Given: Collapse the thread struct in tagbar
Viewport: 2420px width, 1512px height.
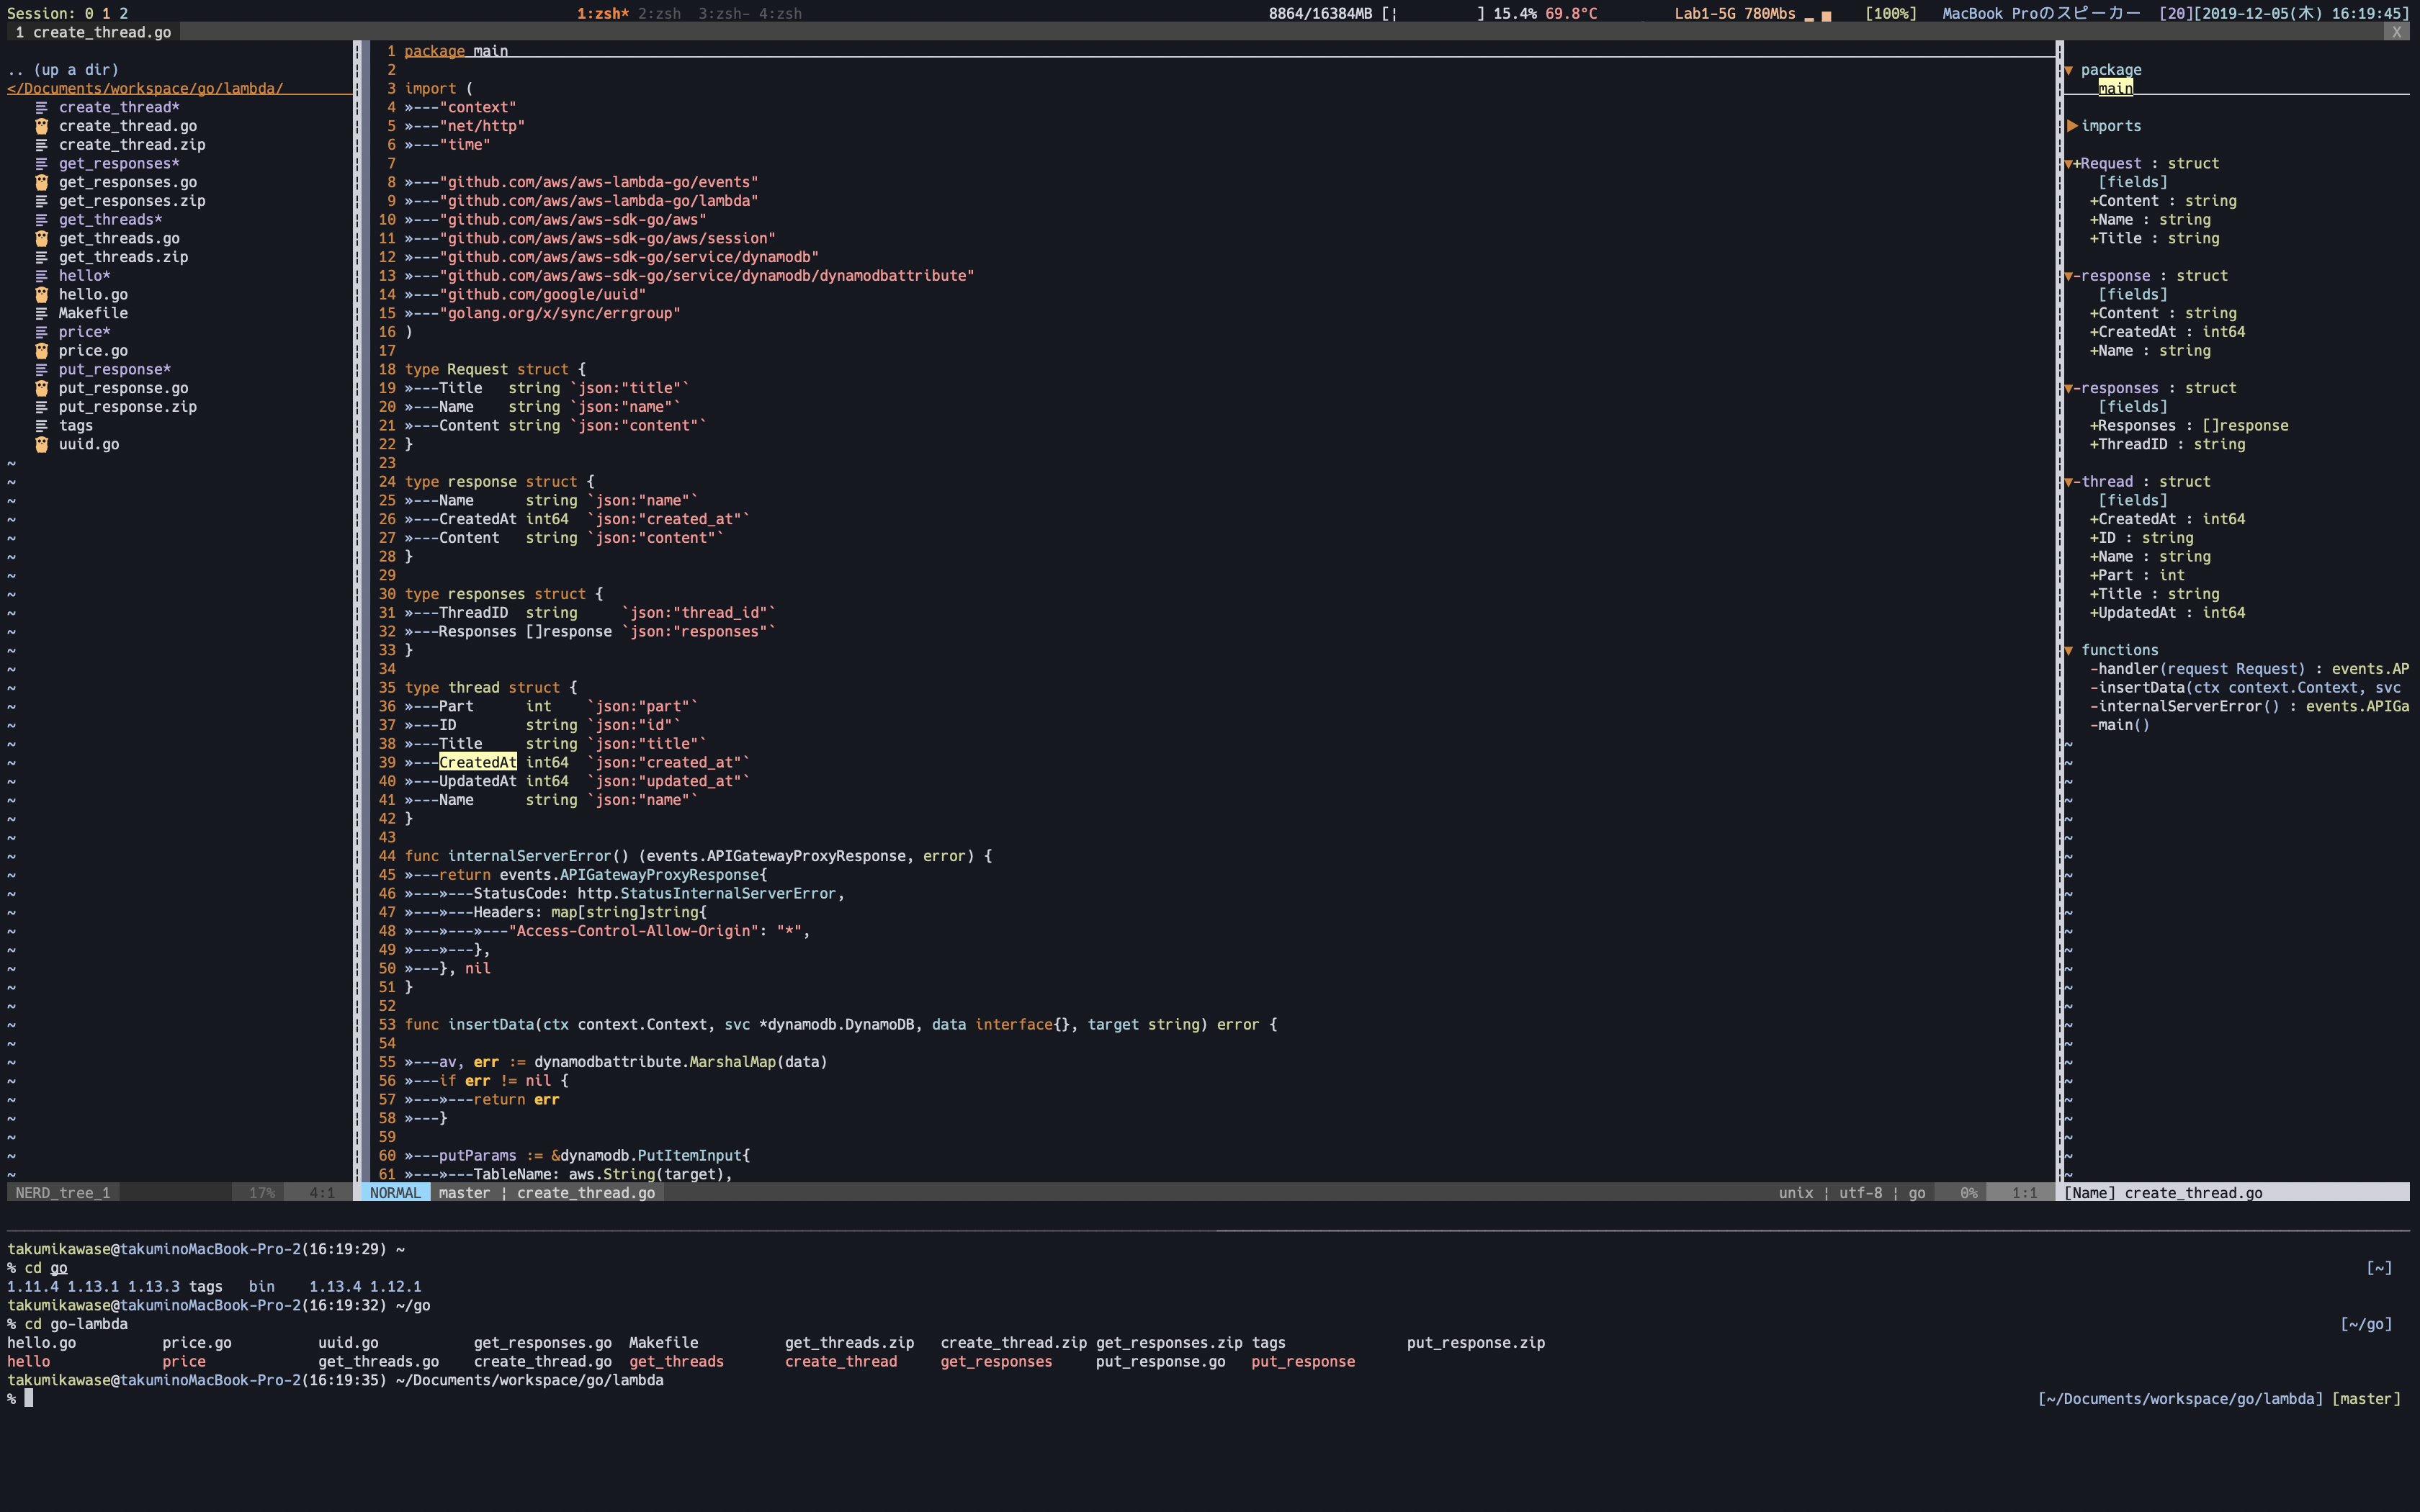Looking at the screenshot, I should coord(2069,482).
